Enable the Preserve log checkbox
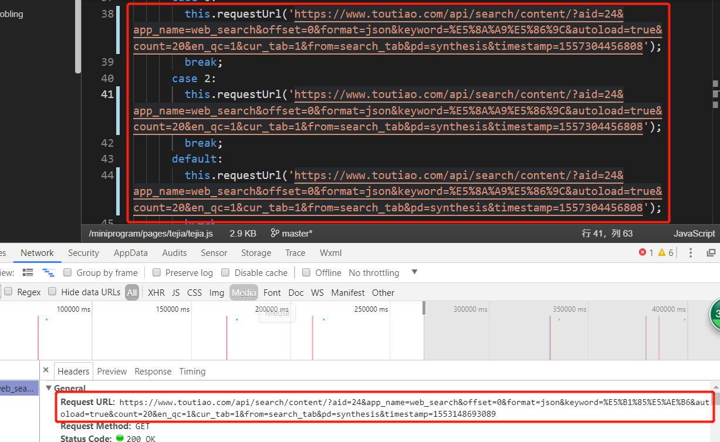Image resolution: width=720 pixels, height=442 pixels. pyautogui.click(x=157, y=272)
